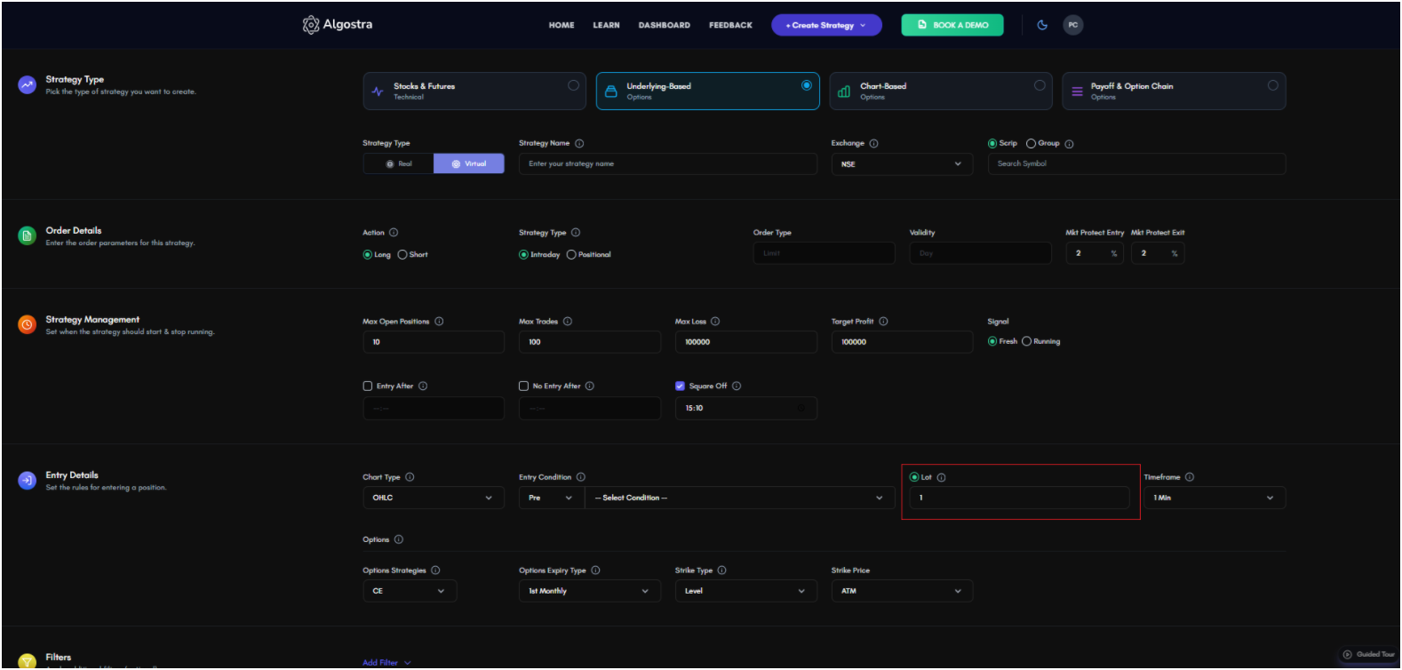Image resolution: width=1402 pixels, height=670 pixels.
Task: Open LEARN nav item
Action: [x=607, y=25]
